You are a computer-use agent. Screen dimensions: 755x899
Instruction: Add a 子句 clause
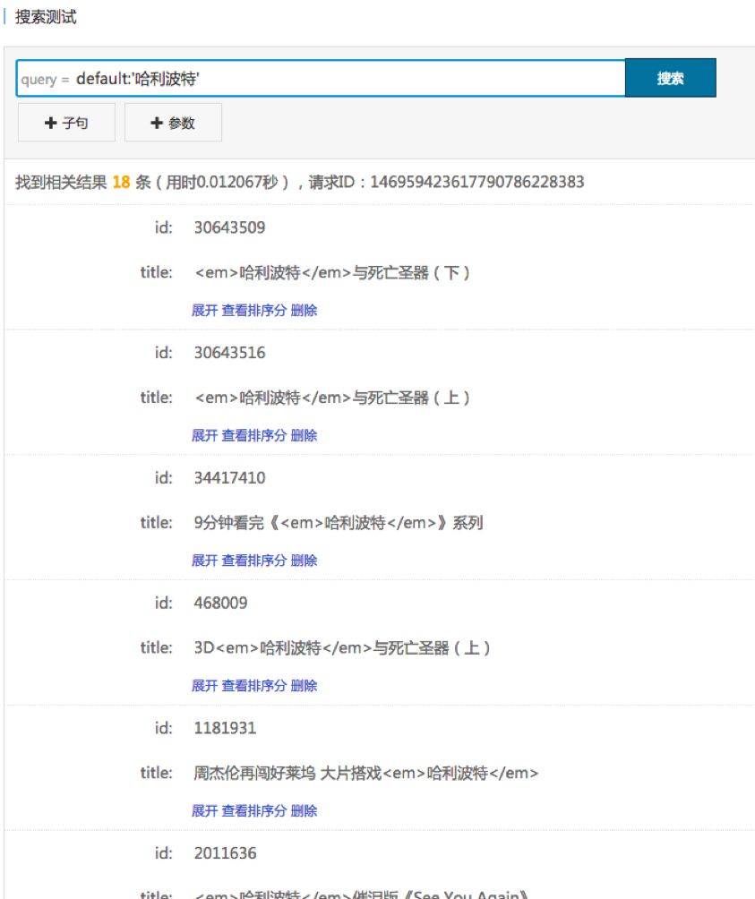click(66, 123)
